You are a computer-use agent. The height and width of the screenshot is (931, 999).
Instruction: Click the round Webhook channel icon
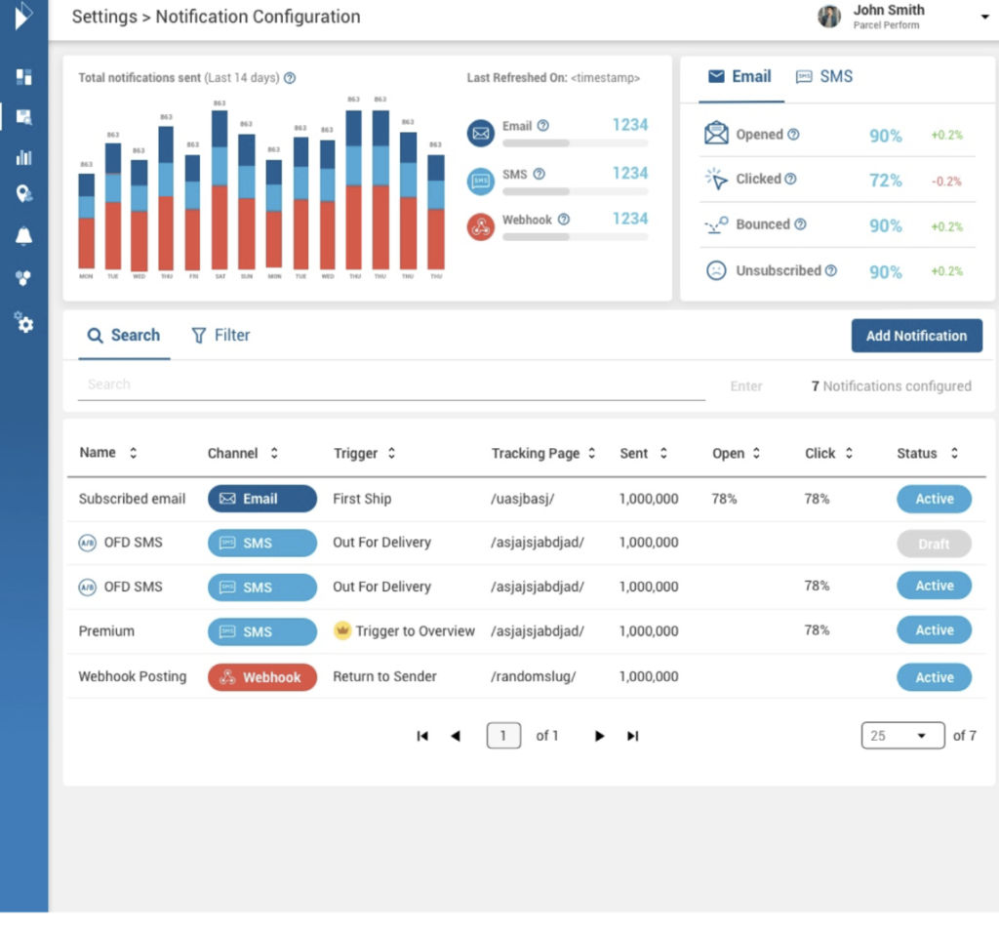480,226
